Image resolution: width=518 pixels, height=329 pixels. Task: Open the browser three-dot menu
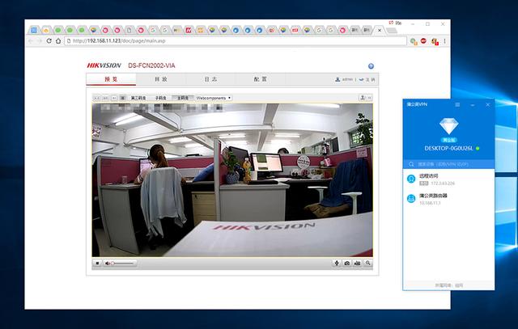[x=444, y=41]
